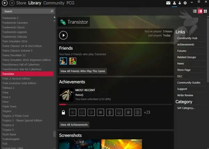
Task: Click the plus icon beside game list
Action: (x=54, y=17)
